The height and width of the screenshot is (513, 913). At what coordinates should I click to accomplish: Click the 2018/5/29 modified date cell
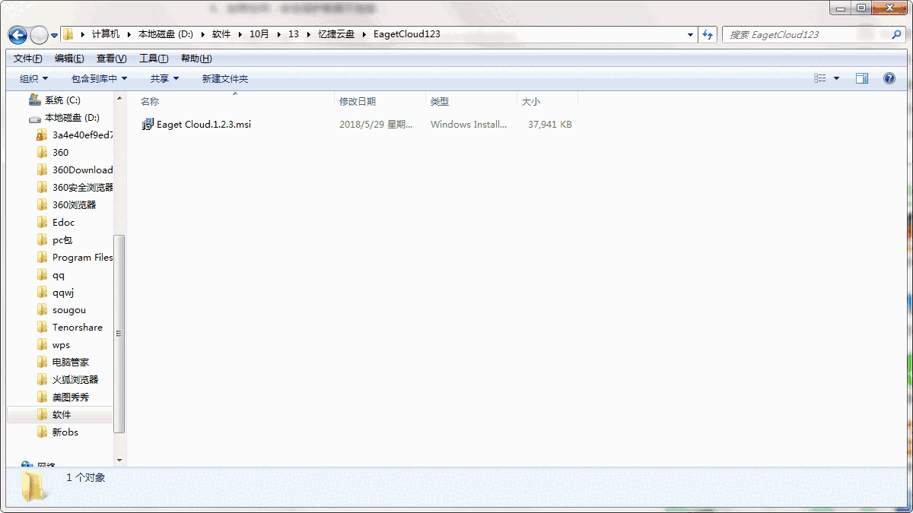tap(376, 125)
